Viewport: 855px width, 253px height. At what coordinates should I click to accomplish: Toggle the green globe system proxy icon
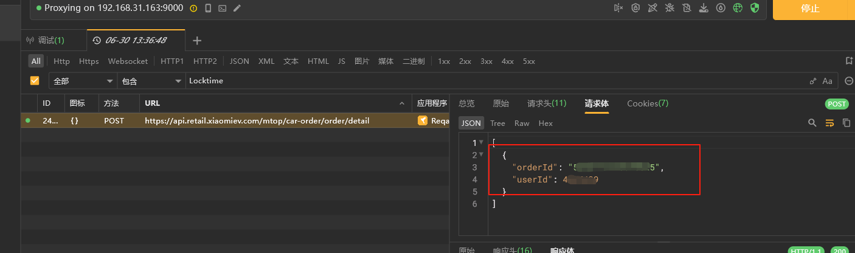coord(738,9)
